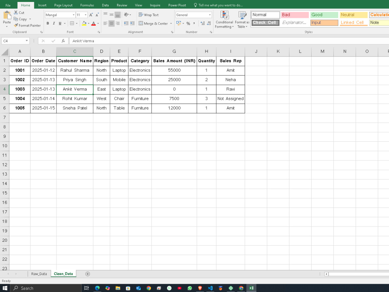Screen dimensions: 389x292
Task: Toggle Bottom Align for cell text
Action: click(117, 15)
